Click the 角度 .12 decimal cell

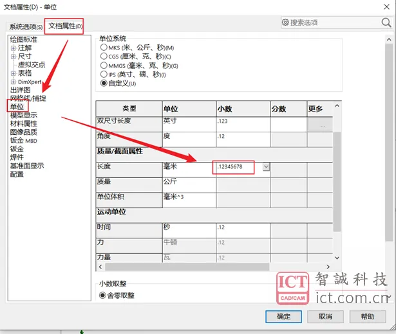coord(243,139)
